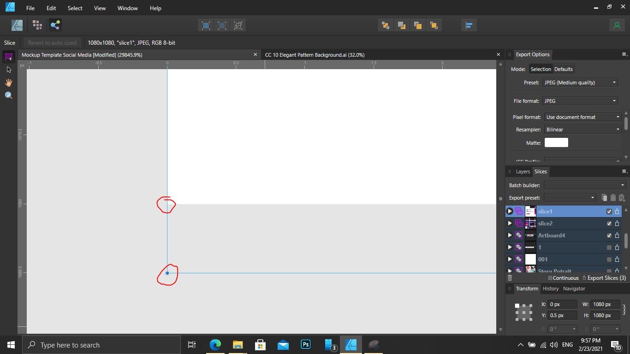The height and width of the screenshot is (354, 630).
Task: Open Export Options panel menu icon
Action: (x=624, y=54)
